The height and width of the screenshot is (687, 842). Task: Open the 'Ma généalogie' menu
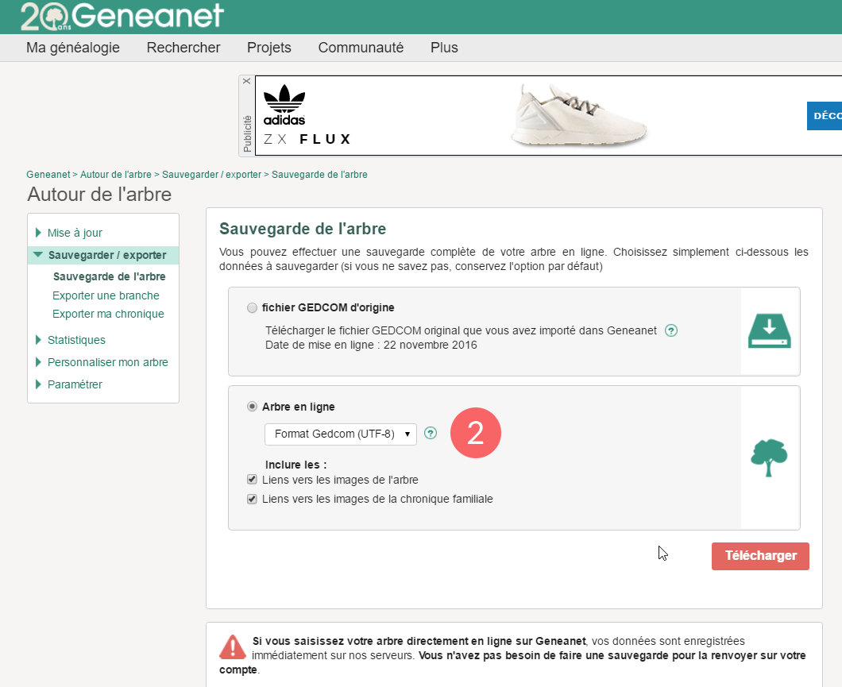pos(73,48)
